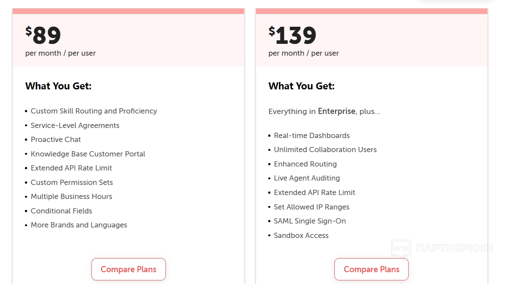The image size is (515, 284).
Task: Click Knowledge Base Customer Portal item
Action: (88, 154)
